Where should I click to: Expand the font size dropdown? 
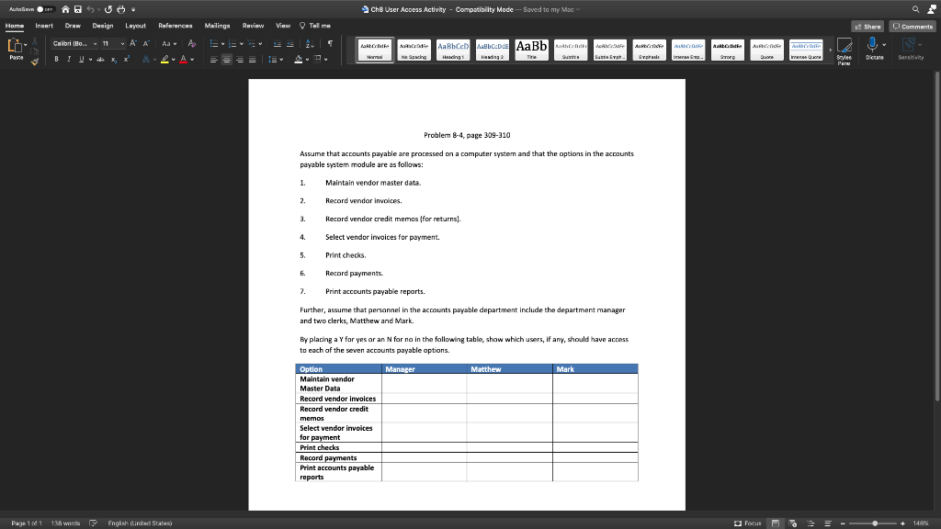(x=122, y=44)
